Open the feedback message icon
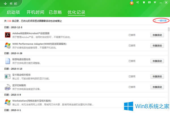The height and width of the screenshot is (113, 170). point(149,2)
